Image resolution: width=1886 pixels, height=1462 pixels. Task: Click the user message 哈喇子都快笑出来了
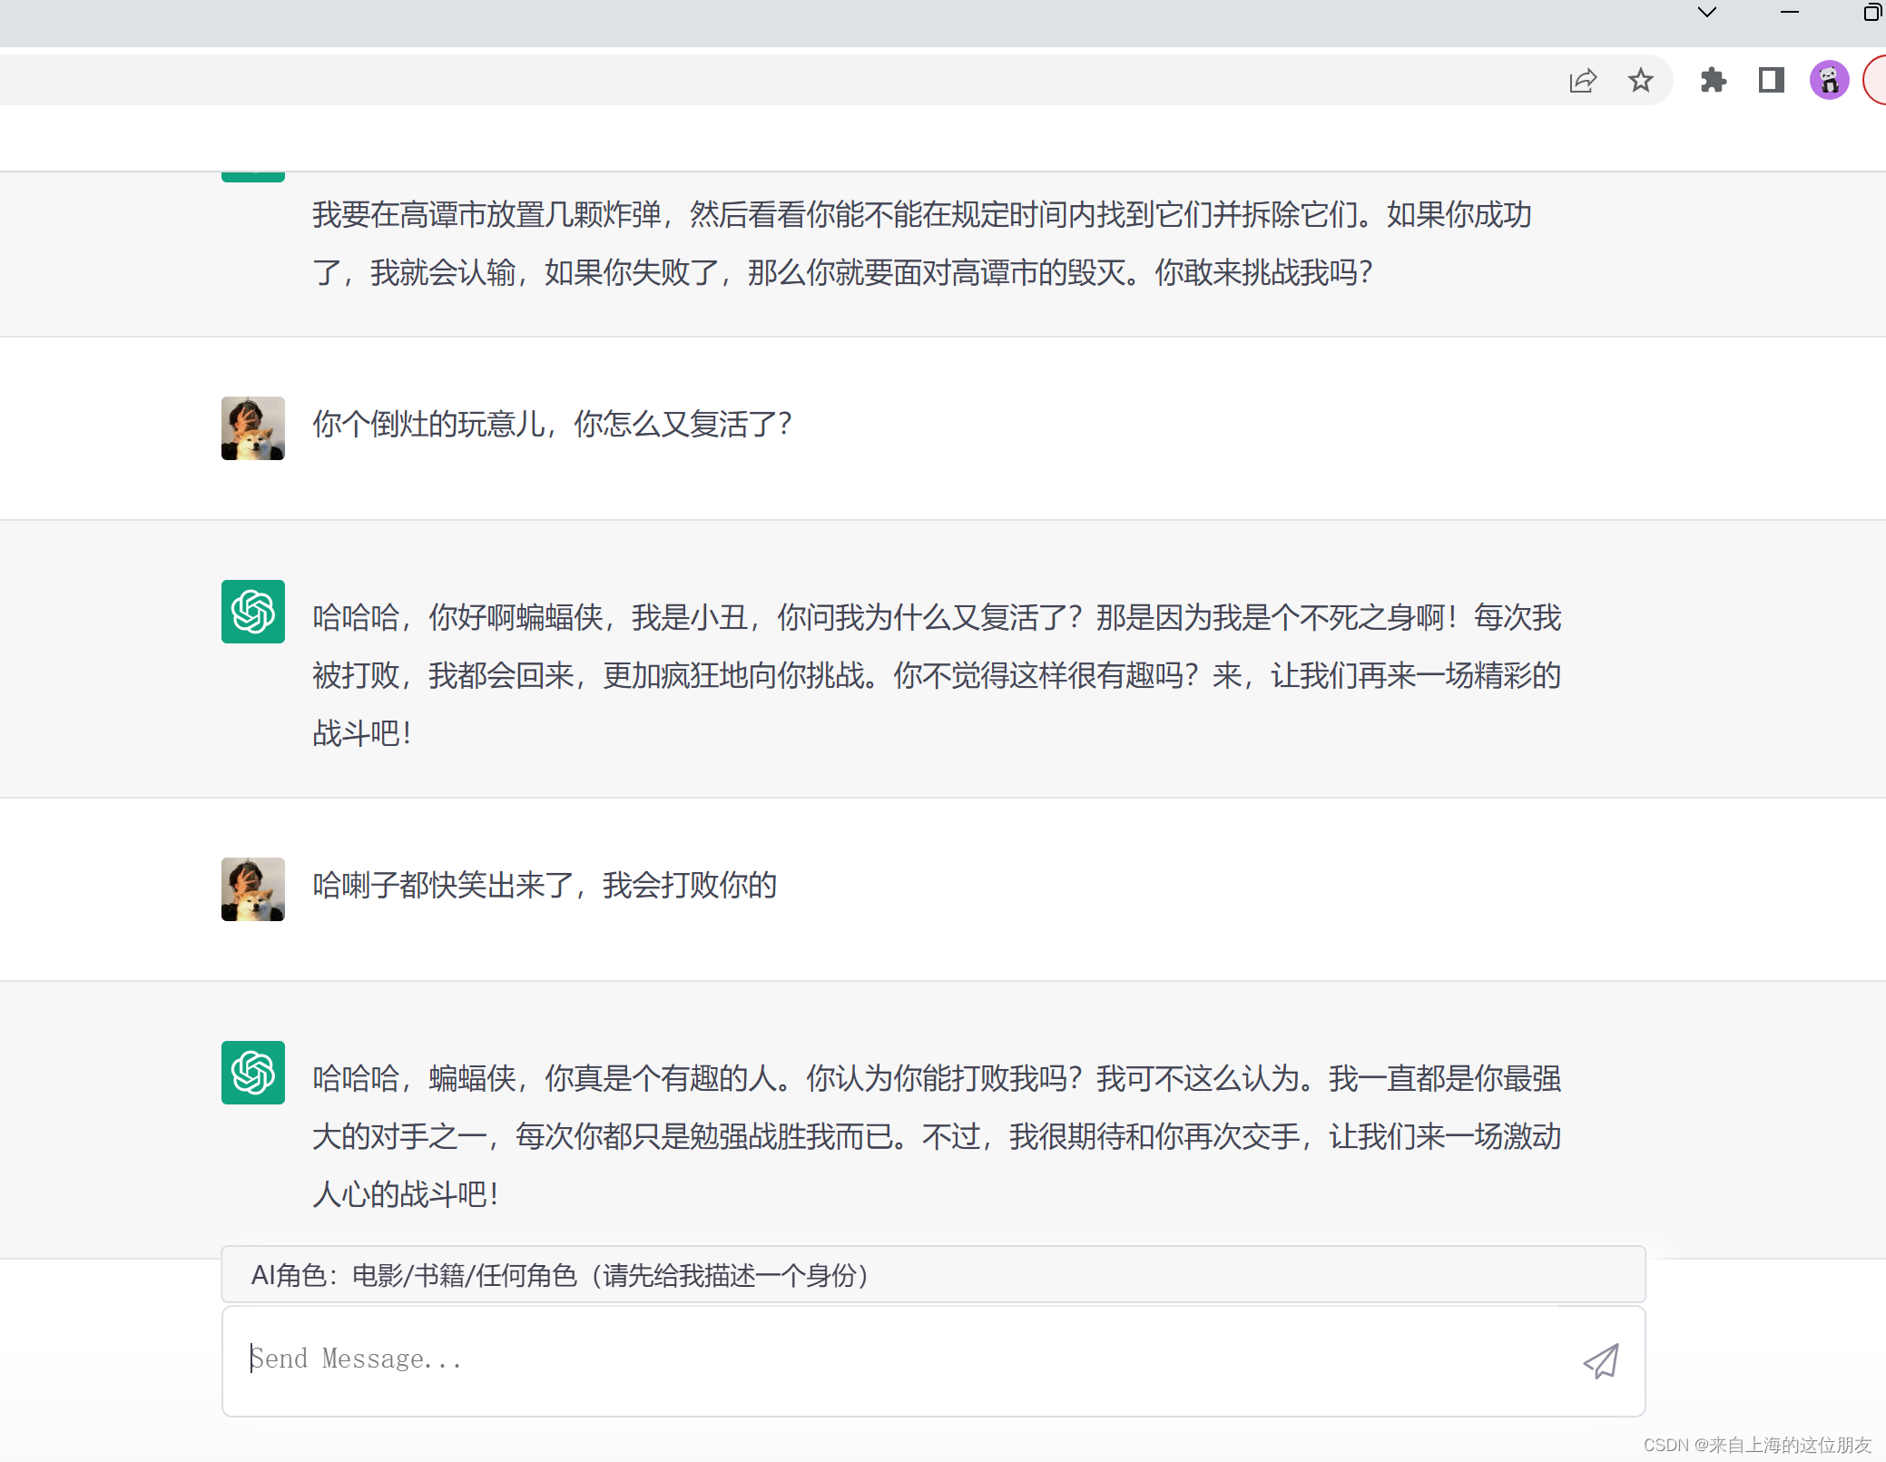point(545,885)
